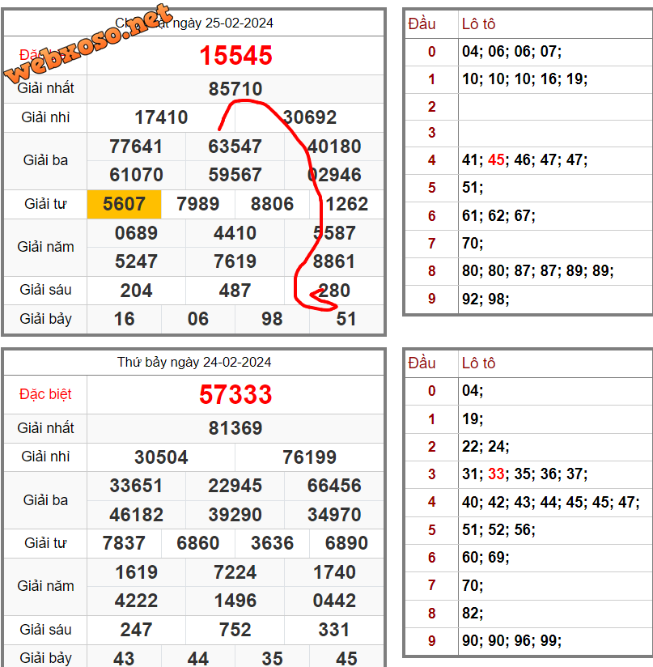Click fourth prize number 7989

point(198,204)
